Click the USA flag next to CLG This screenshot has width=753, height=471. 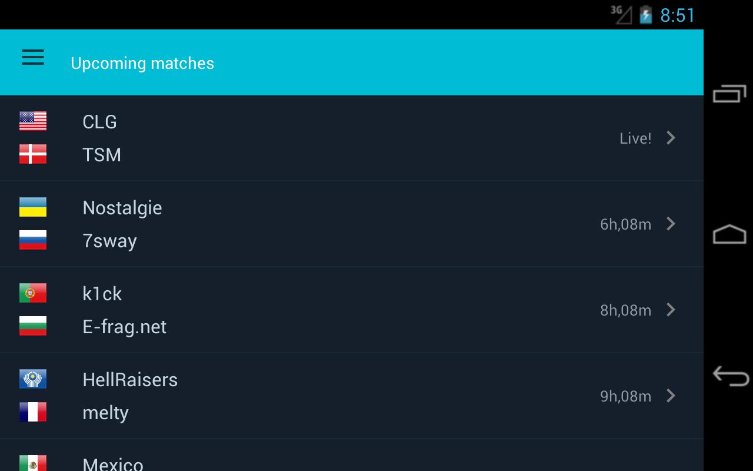(34, 121)
